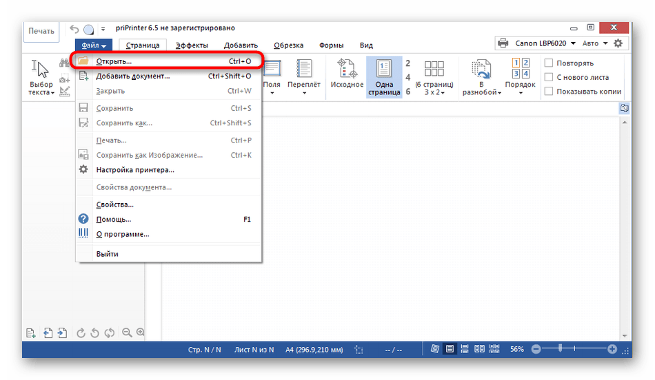Select the Одна страница layout
Screen dimensions: 655x380
pyautogui.click(x=384, y=76)
